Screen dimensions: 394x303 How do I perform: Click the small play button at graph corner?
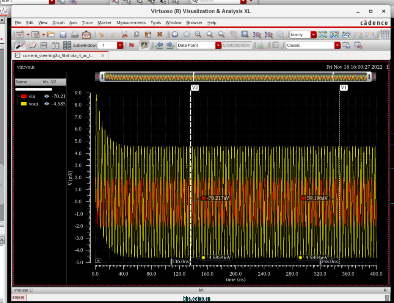pos(98,261)
